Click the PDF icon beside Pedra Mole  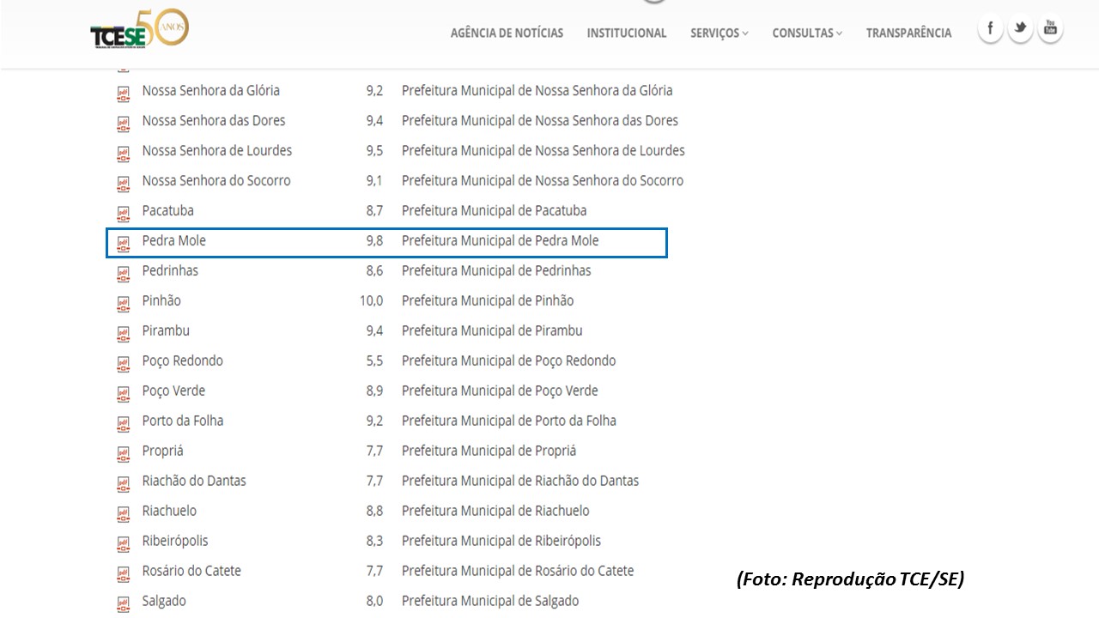[123, 242]
